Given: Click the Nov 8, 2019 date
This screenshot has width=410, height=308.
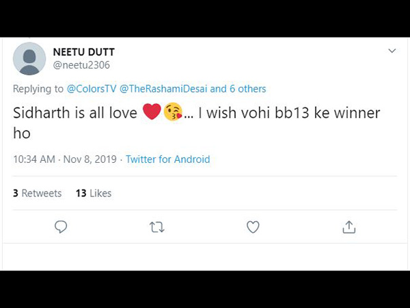Looking at the screenshot, I should pyautogui.click(x=90, y=159).
